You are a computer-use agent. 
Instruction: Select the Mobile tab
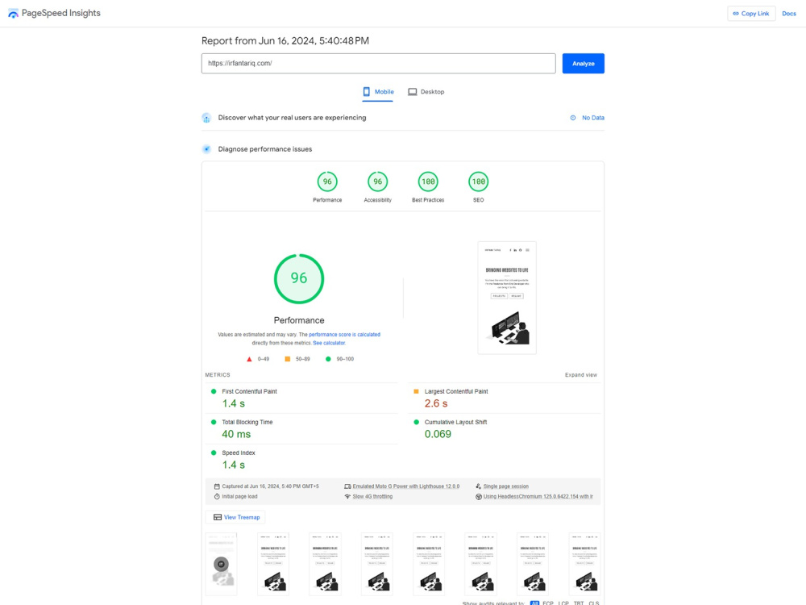click(378, 91)
